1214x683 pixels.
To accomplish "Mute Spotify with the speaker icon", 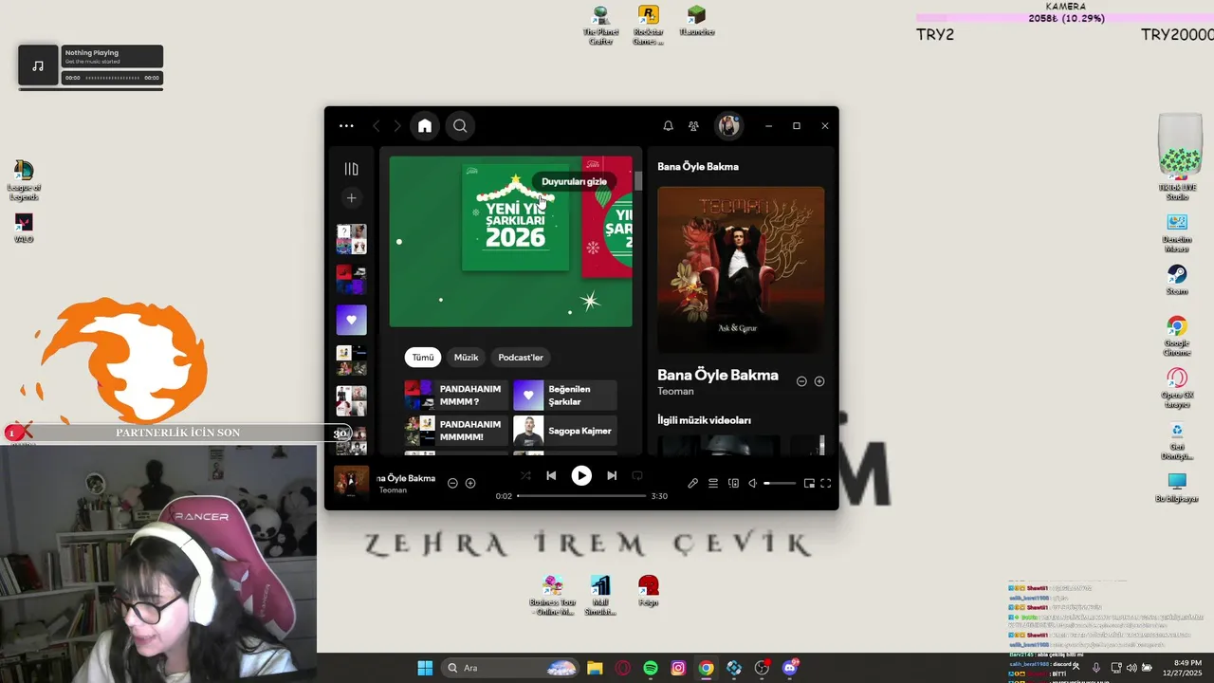I will tap(752, 483).
